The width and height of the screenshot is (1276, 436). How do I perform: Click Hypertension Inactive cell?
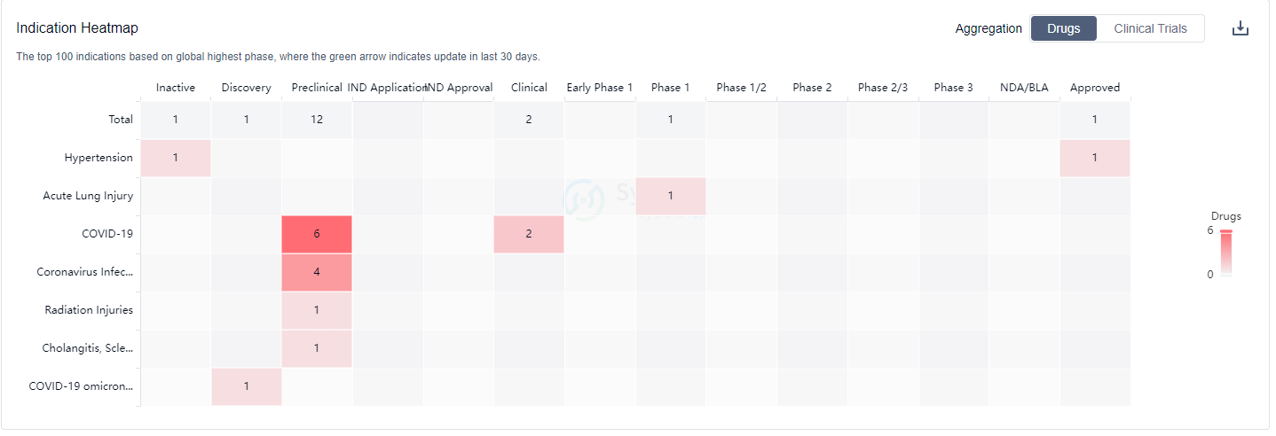click(176, 158)
